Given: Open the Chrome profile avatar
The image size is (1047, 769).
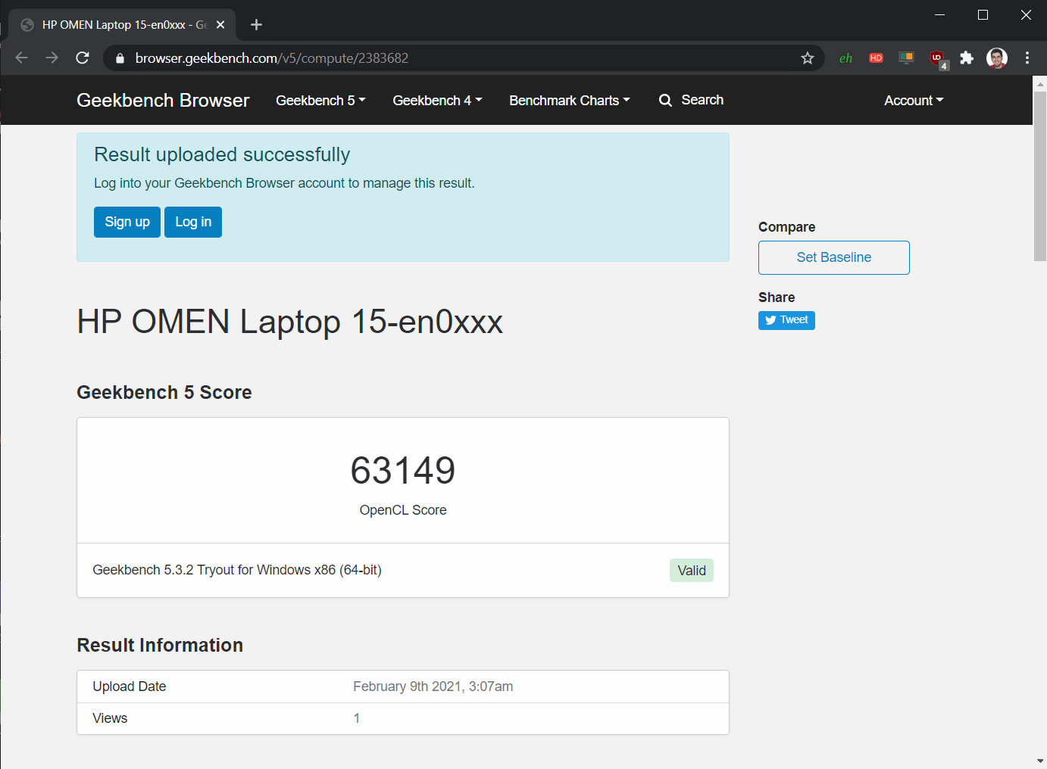Looking at the screenshot, I should 997,58.
